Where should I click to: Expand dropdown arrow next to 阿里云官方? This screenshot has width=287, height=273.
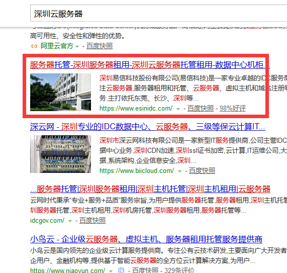click(x=77, y=47)
